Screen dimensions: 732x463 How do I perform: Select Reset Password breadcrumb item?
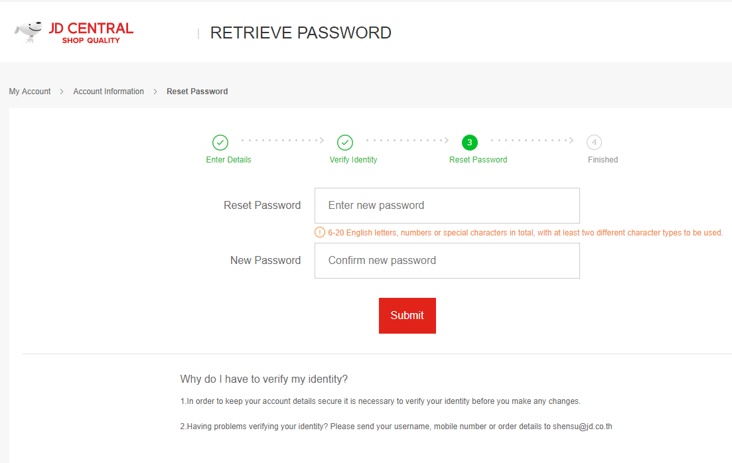point(197,92)
